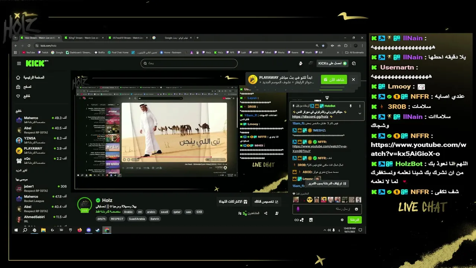Expand Show More under followed channels
The width and height of the screenshot is (476, 268).
point(22,170)
